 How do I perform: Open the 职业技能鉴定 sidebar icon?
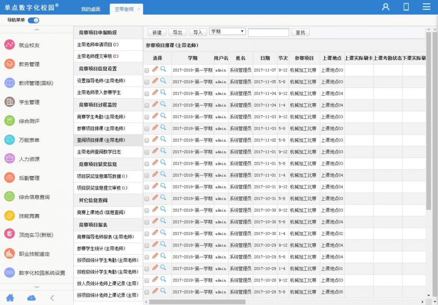[9, 253]
